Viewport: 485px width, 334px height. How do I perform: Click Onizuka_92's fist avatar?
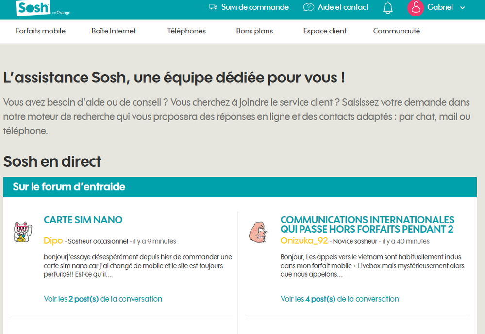pos(258,232)
